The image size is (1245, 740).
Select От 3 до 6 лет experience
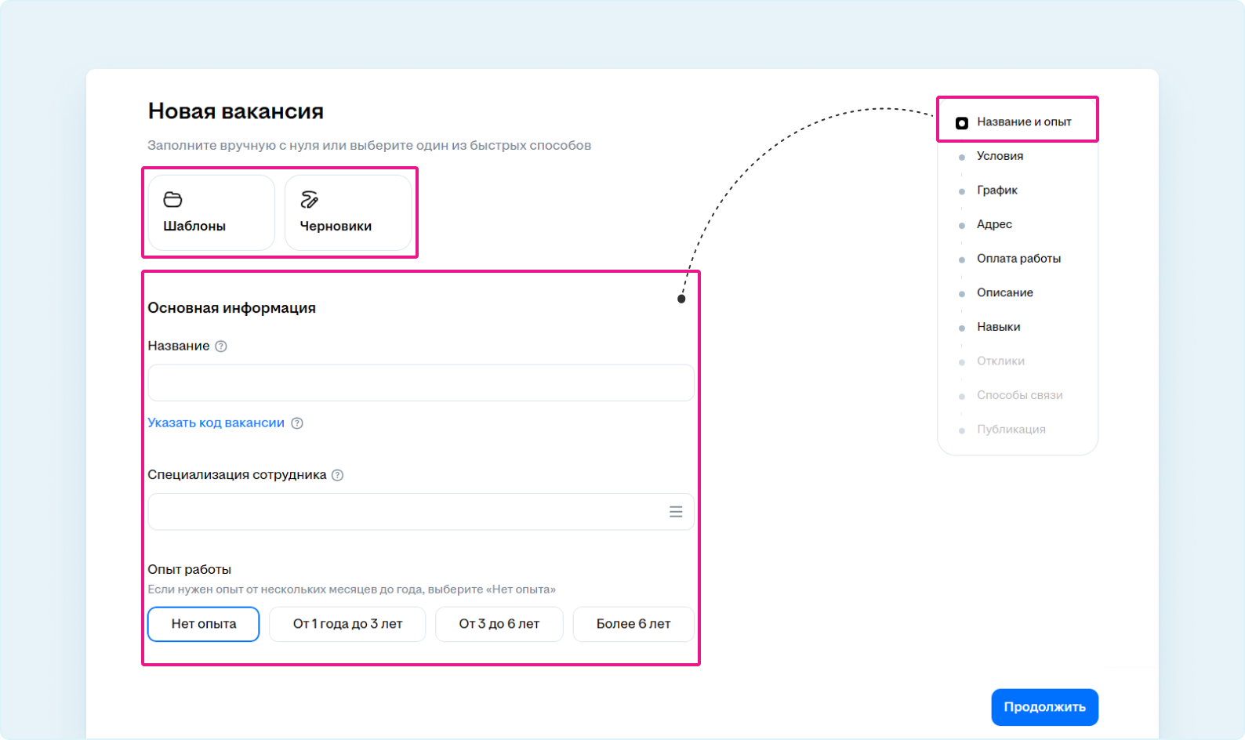pos(499,624)
